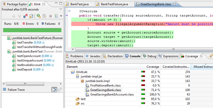
Task: Toggle Show Failures Only in JUnit toolbar
Action: click(25, 16)
